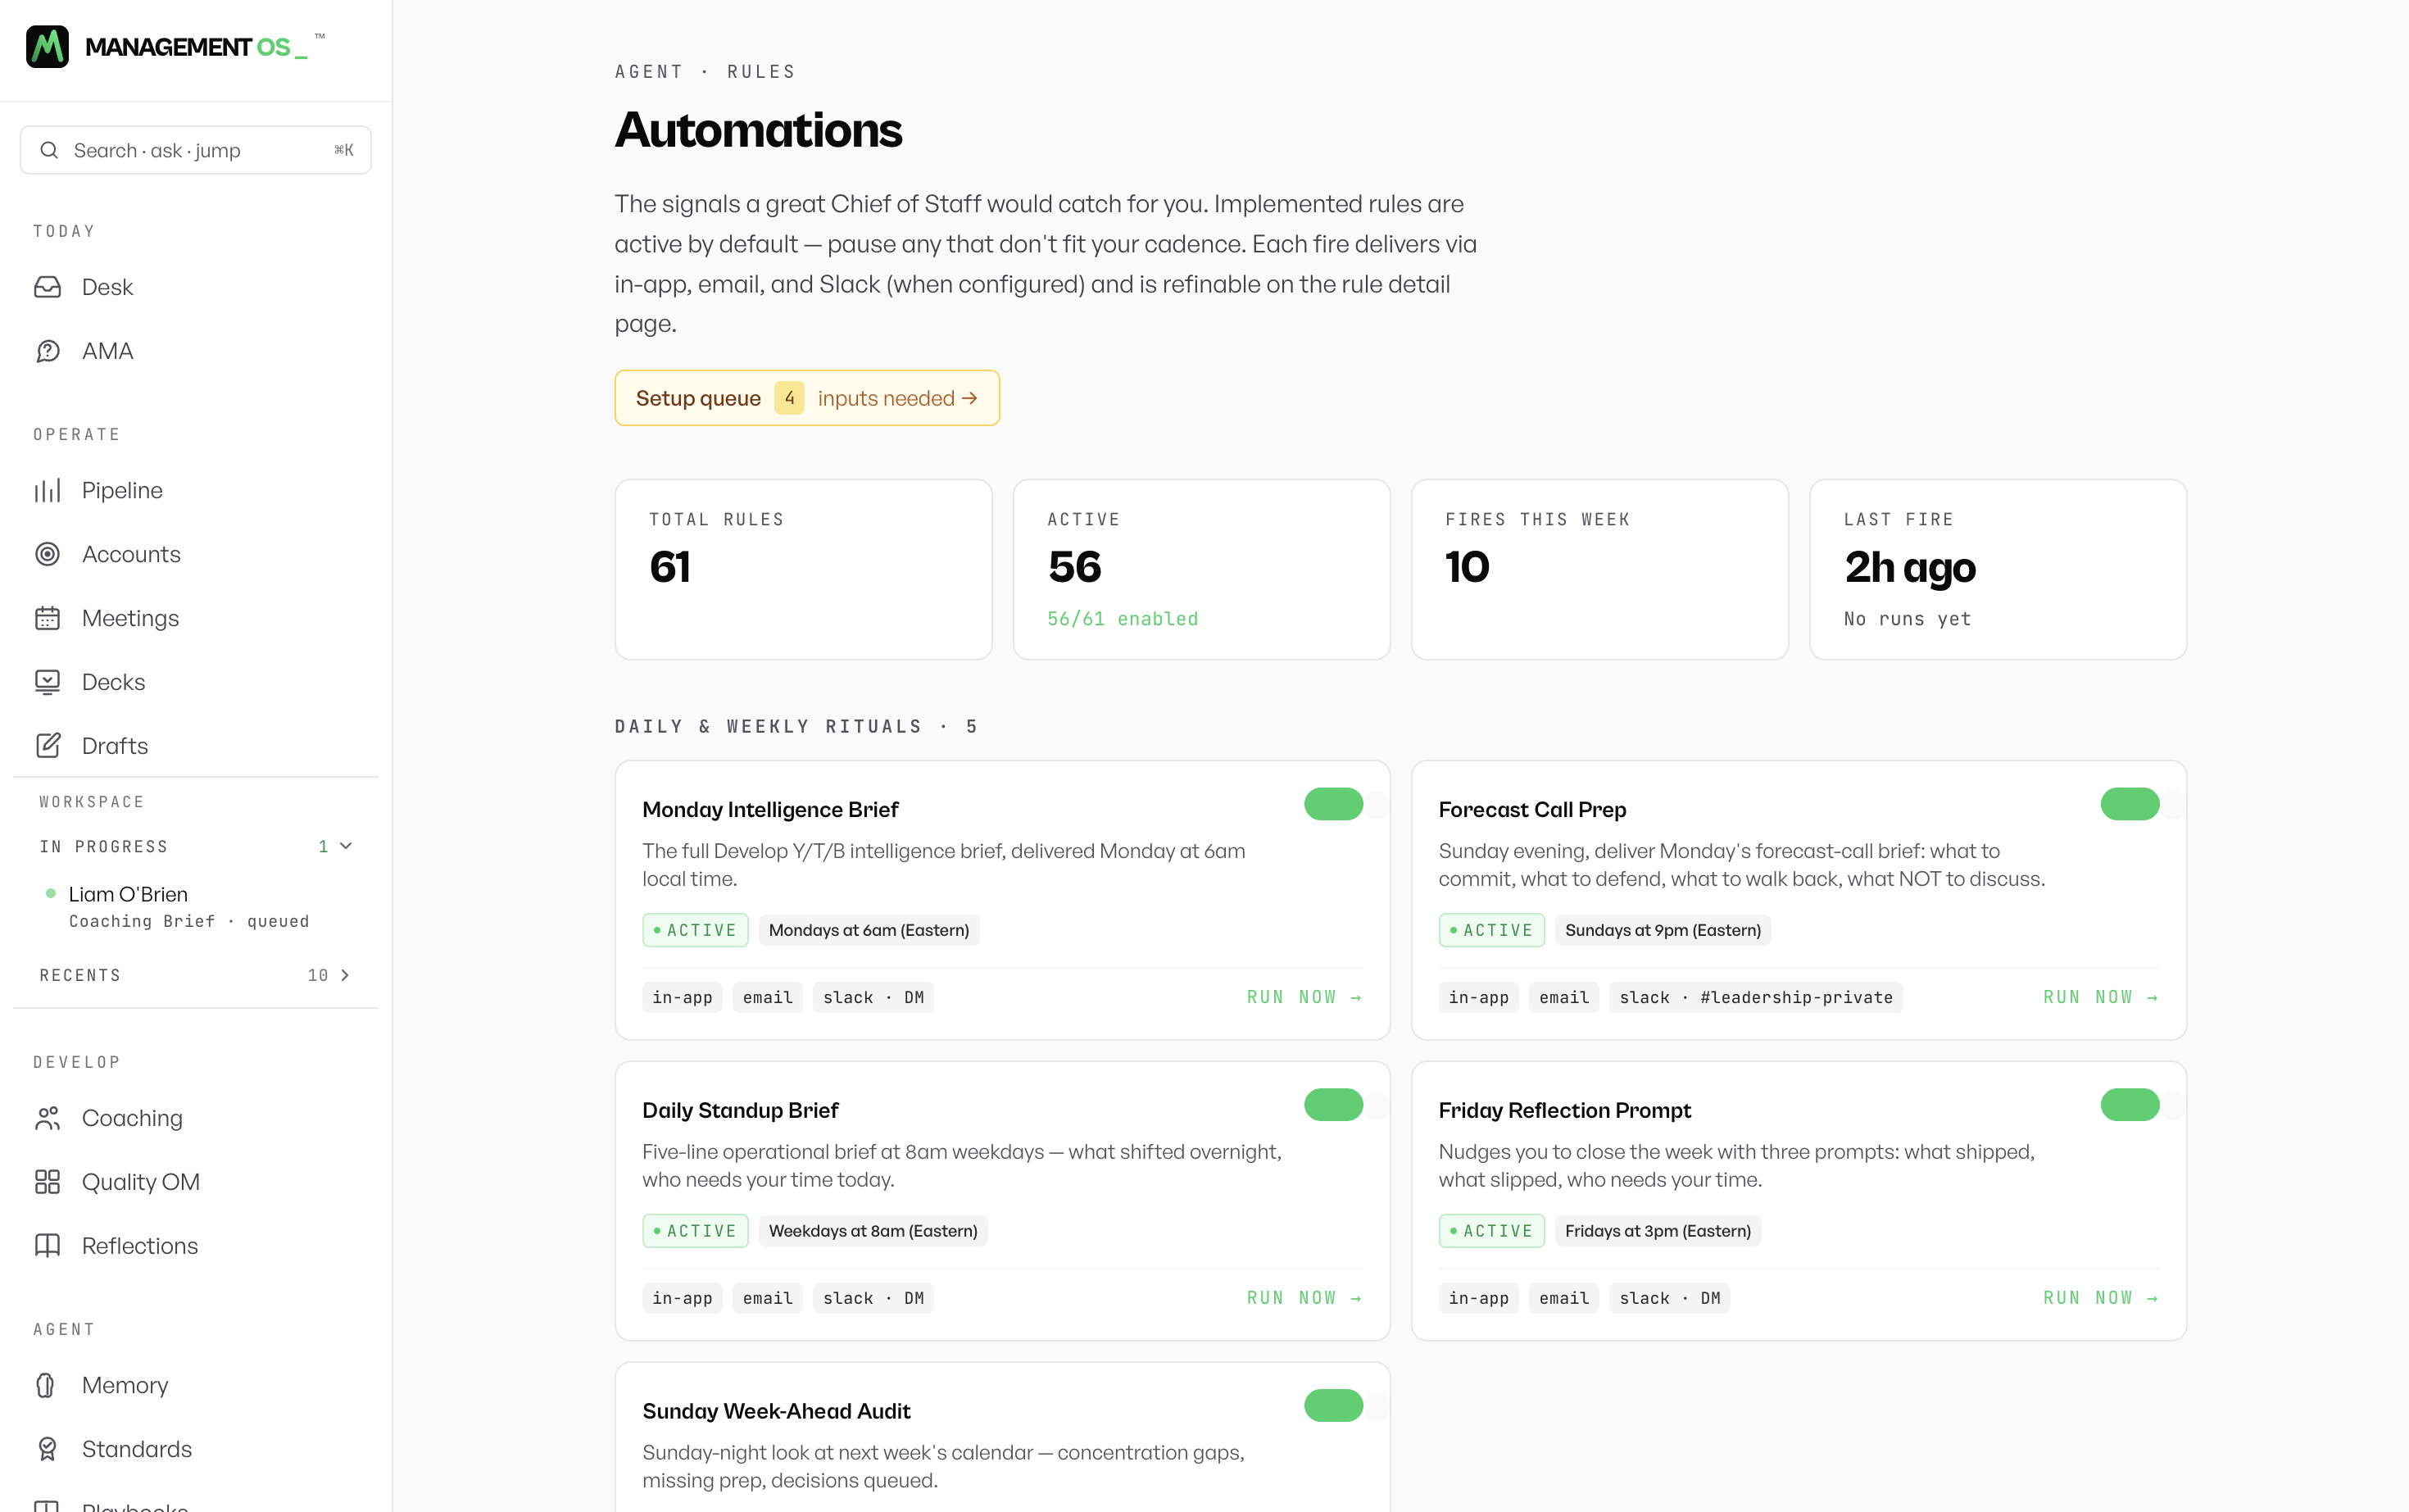Click the Mondays at 6am schedule chip
Viewport: 2409px width, 1512px height.
coord(869,930)
